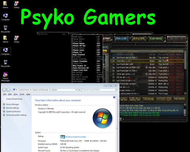This screenshot has height=152, width=190.
Task: Click the shield icon beside Device Manager
Action: pyautogui.click(x=4, y=104)
